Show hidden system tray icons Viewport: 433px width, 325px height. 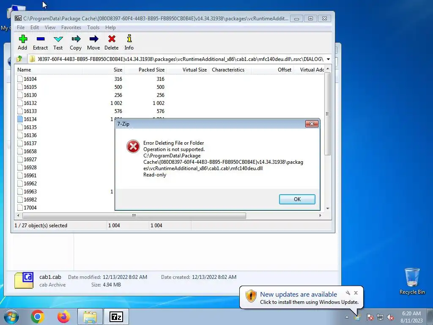coord(347,317)
